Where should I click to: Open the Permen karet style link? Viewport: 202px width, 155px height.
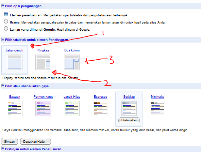[x=43, y=97]
